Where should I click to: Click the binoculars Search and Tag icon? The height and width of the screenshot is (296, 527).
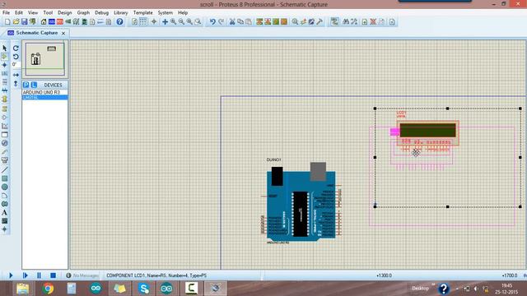click(x=346, y=22)
